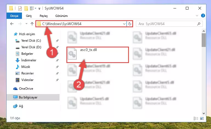Open the Help question mark icon
Image resolution: width=211 pixels, height=129 pixels.
tap(203, 16)
